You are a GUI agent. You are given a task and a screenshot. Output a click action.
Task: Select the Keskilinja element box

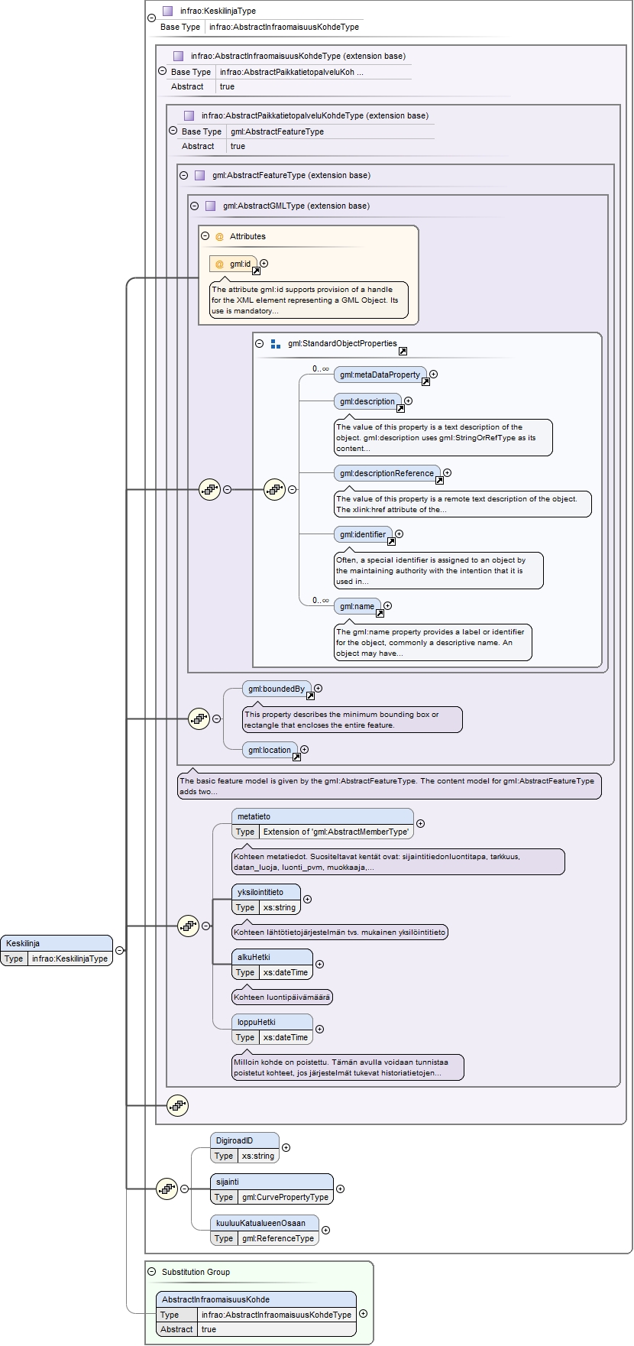pyautogui.click(x=57, y=950)
